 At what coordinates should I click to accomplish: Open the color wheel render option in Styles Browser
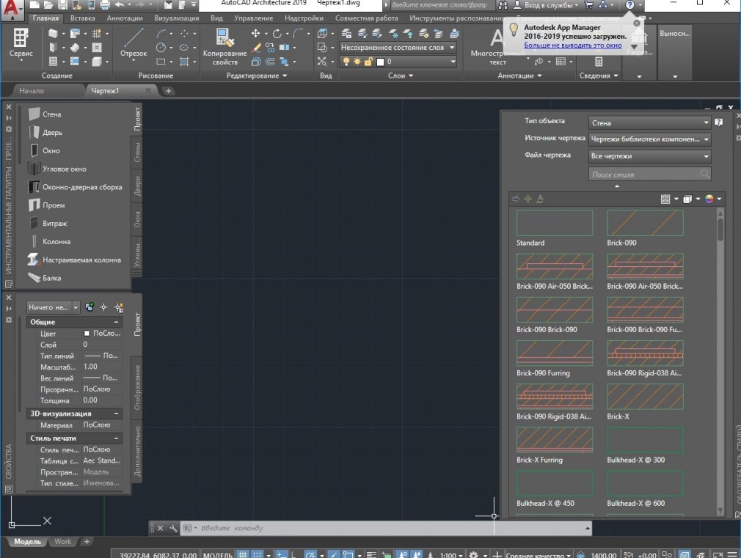click(x=709, y=199)
